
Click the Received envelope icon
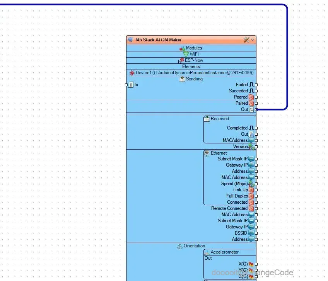(207, 119)
